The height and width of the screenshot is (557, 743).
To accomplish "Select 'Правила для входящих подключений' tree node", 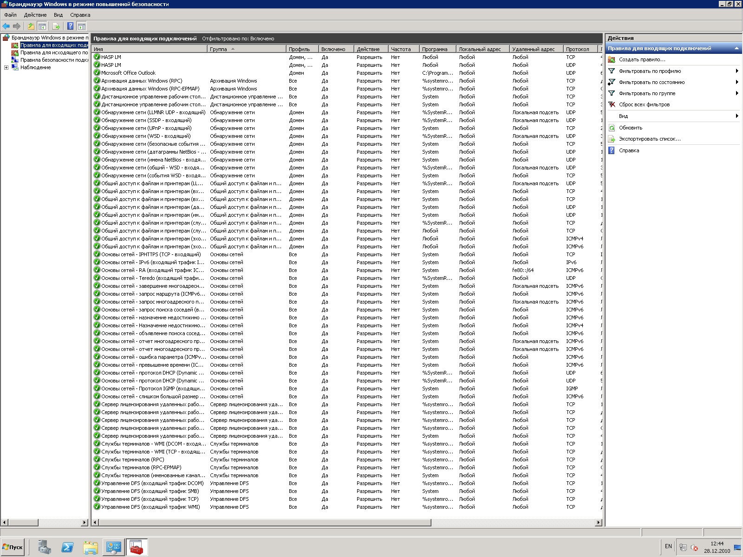I will [x=54, y=45].
